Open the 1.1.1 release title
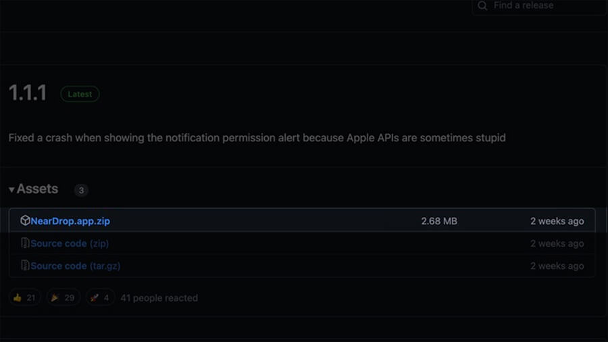The height and width of the screenshot is (342, 608). coord(28,93)
